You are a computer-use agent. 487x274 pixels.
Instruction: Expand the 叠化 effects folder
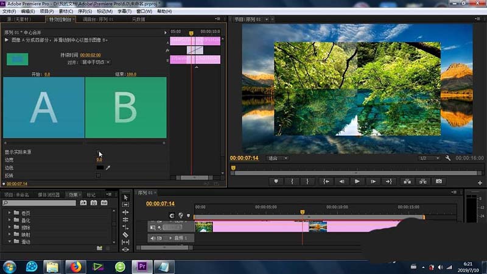[9, 220]
